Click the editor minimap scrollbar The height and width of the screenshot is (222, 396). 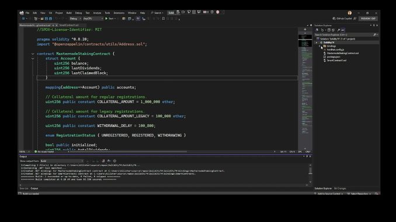305,91
